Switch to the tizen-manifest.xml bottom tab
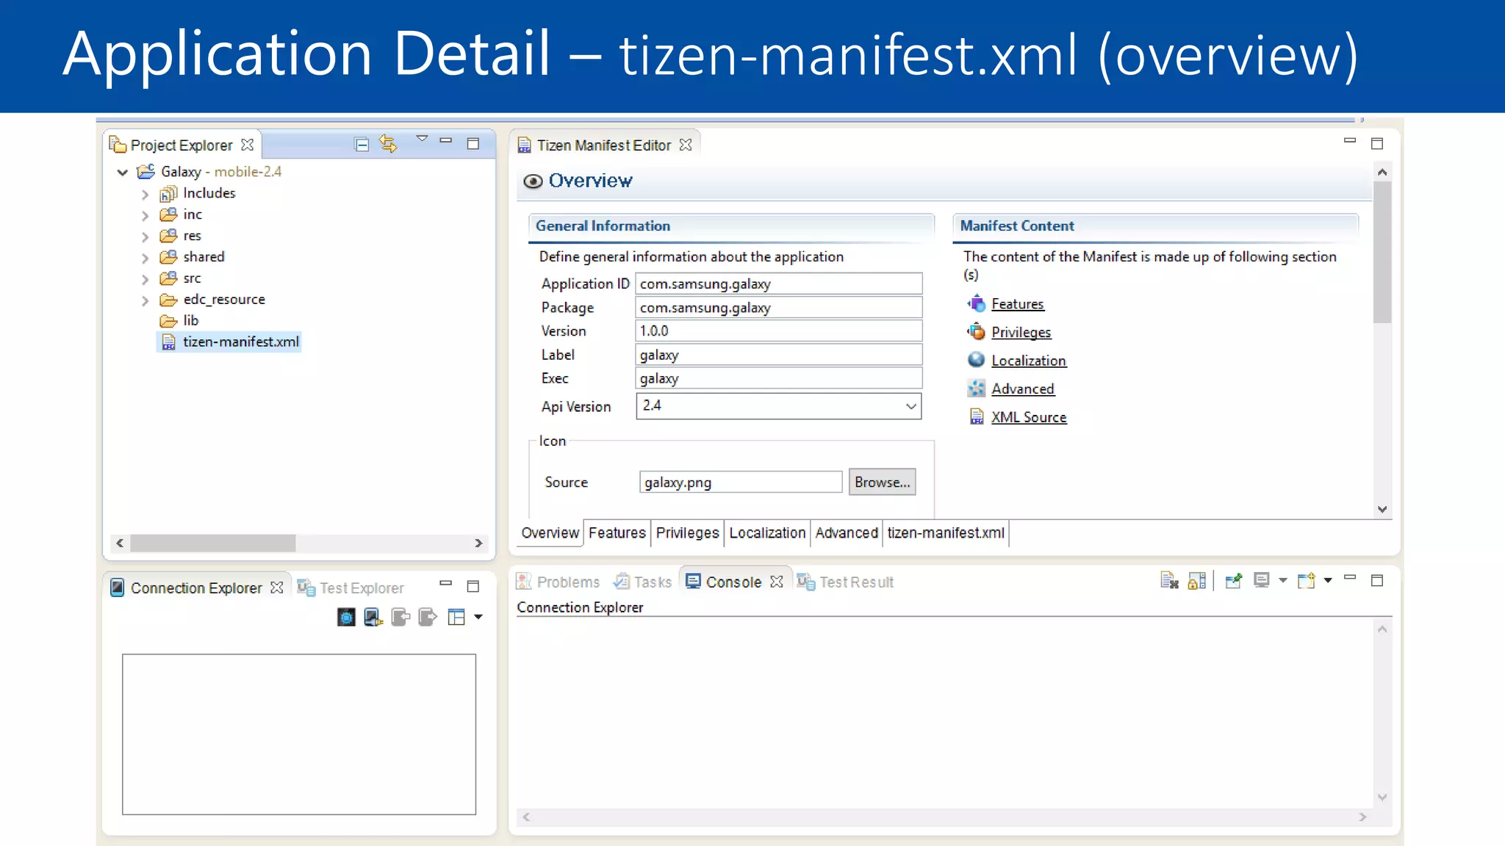The width and height of the screenshot is (1505, 846). coord(945,533)
